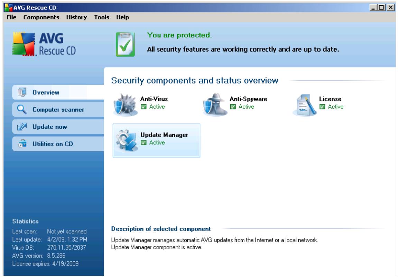Image resolution: width=398 pixels, height=278 pixels.
Task: Open the Tools menu
Action: tap(102, 17)
